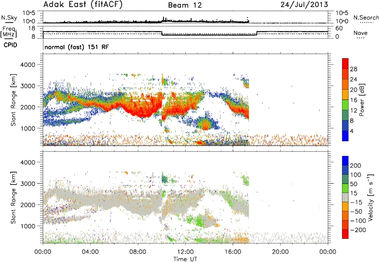Click the isolated backscatter blob near 14:00 in power panel
The image size is (379, 262).
click(205, 124)
